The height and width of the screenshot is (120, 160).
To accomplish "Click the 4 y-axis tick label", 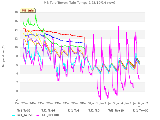I will click(17, 74).
